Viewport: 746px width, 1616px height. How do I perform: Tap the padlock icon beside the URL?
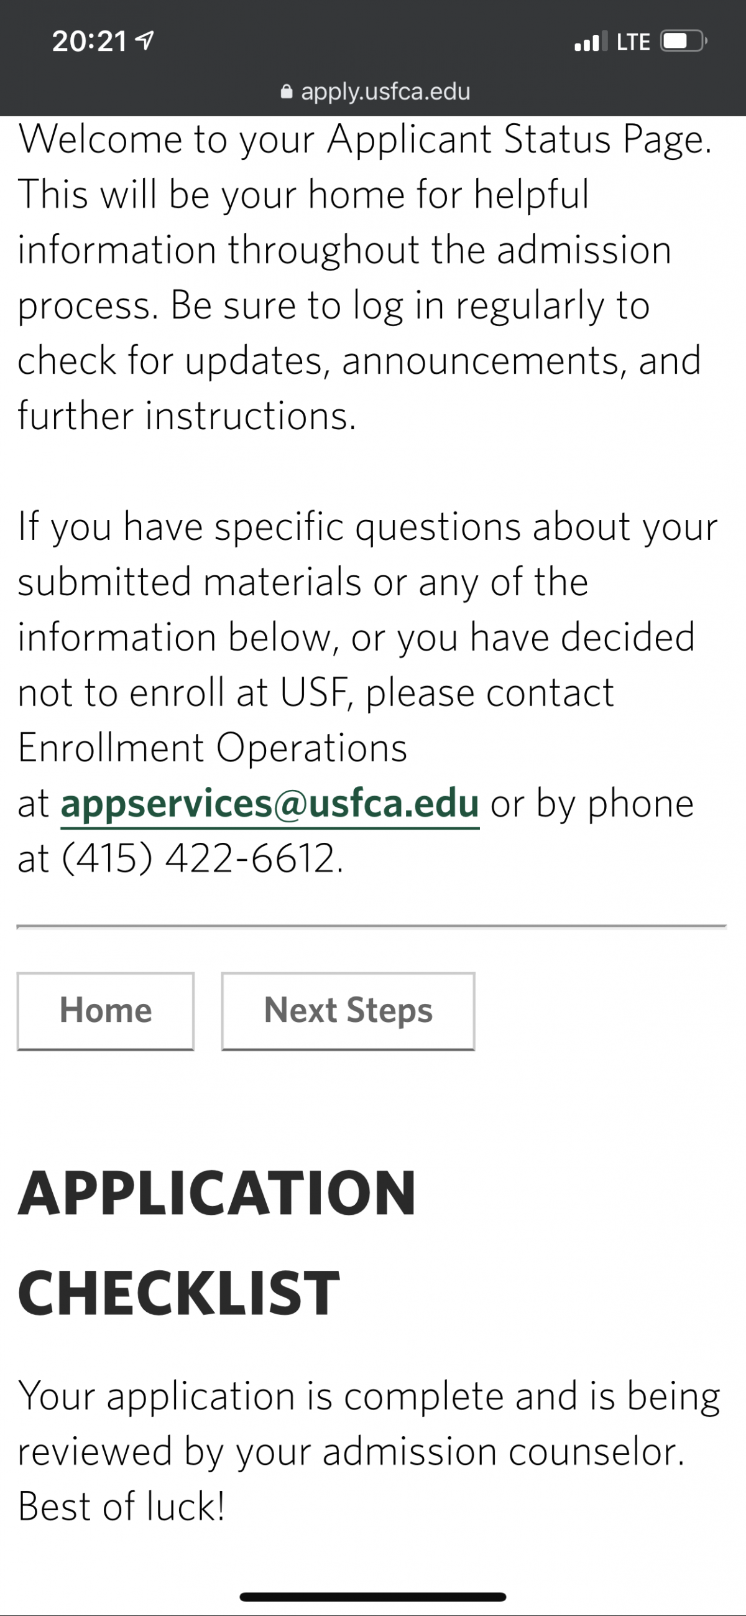(287, 91)
